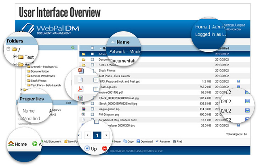Expand the Test folder in tree
The height and width of the screenshot is (166, 257).
click(15, 57)
